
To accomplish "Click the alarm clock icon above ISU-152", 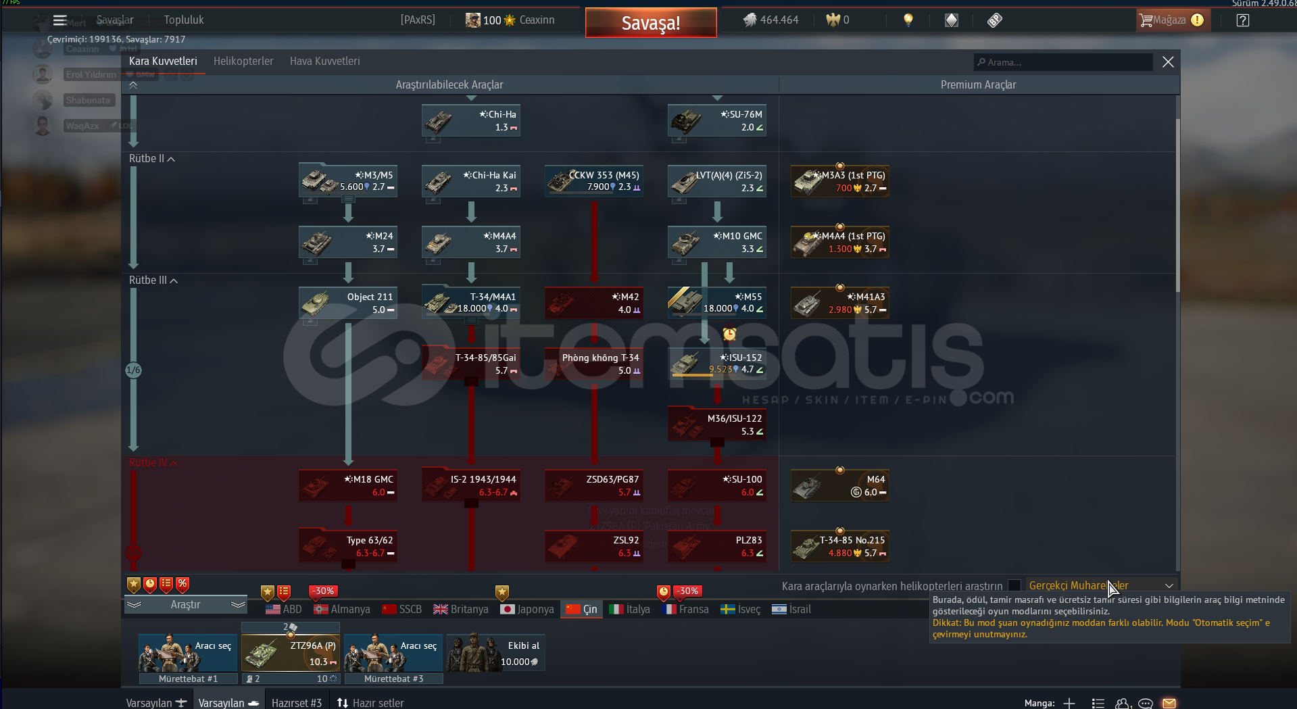I will (729, 334).
